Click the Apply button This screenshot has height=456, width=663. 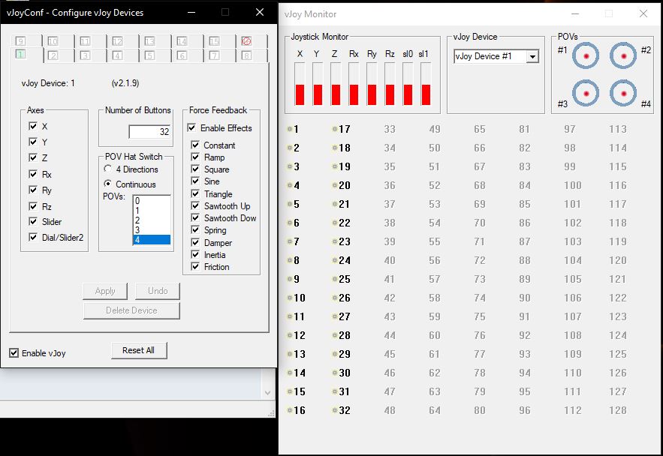tap(105, 291)
